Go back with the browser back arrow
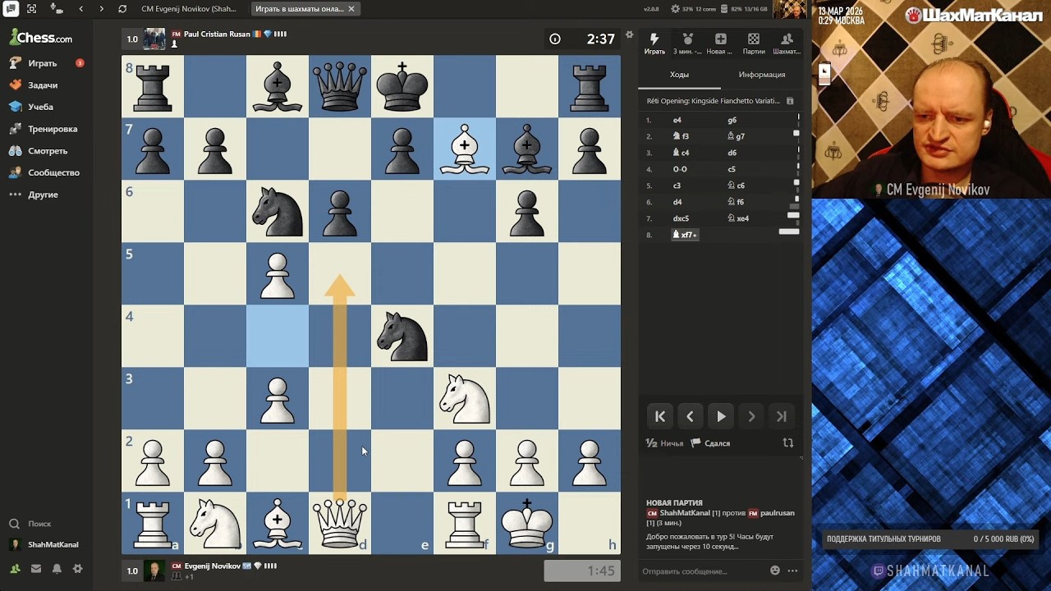This screenshot has width=1051, height=591. click(80, 9)
